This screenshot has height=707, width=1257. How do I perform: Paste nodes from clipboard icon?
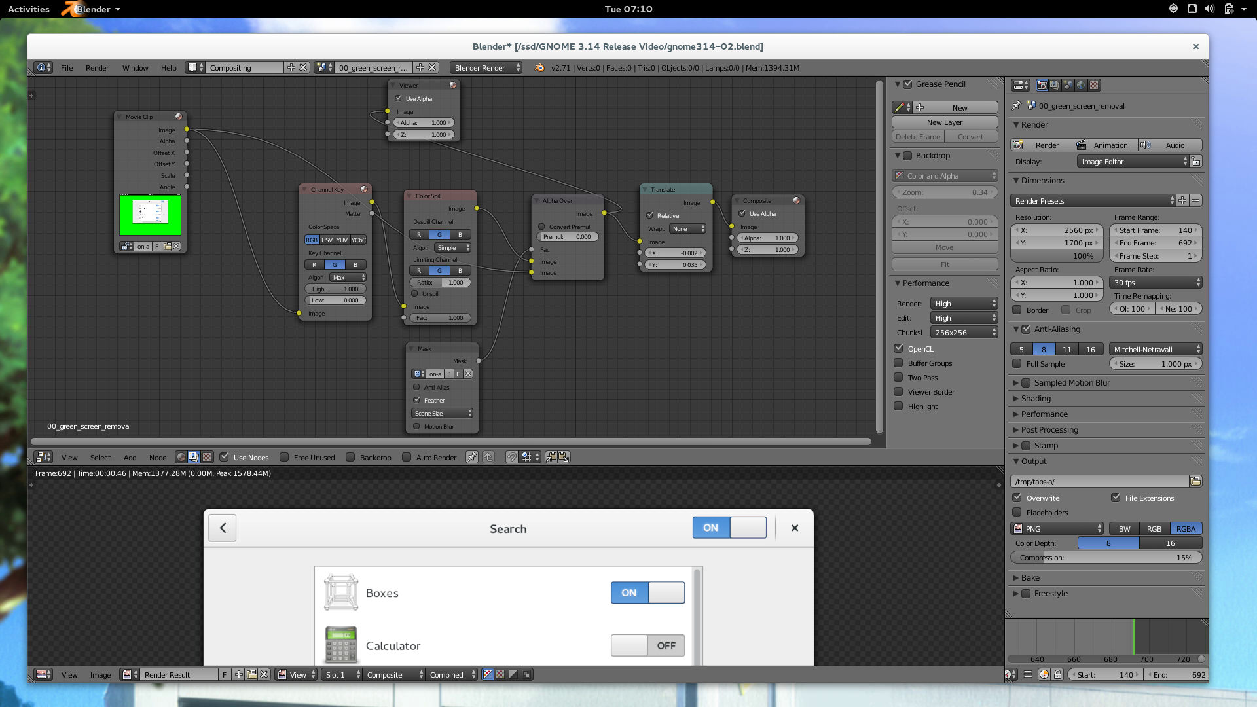pyautogui.click(x=564, y=457)
